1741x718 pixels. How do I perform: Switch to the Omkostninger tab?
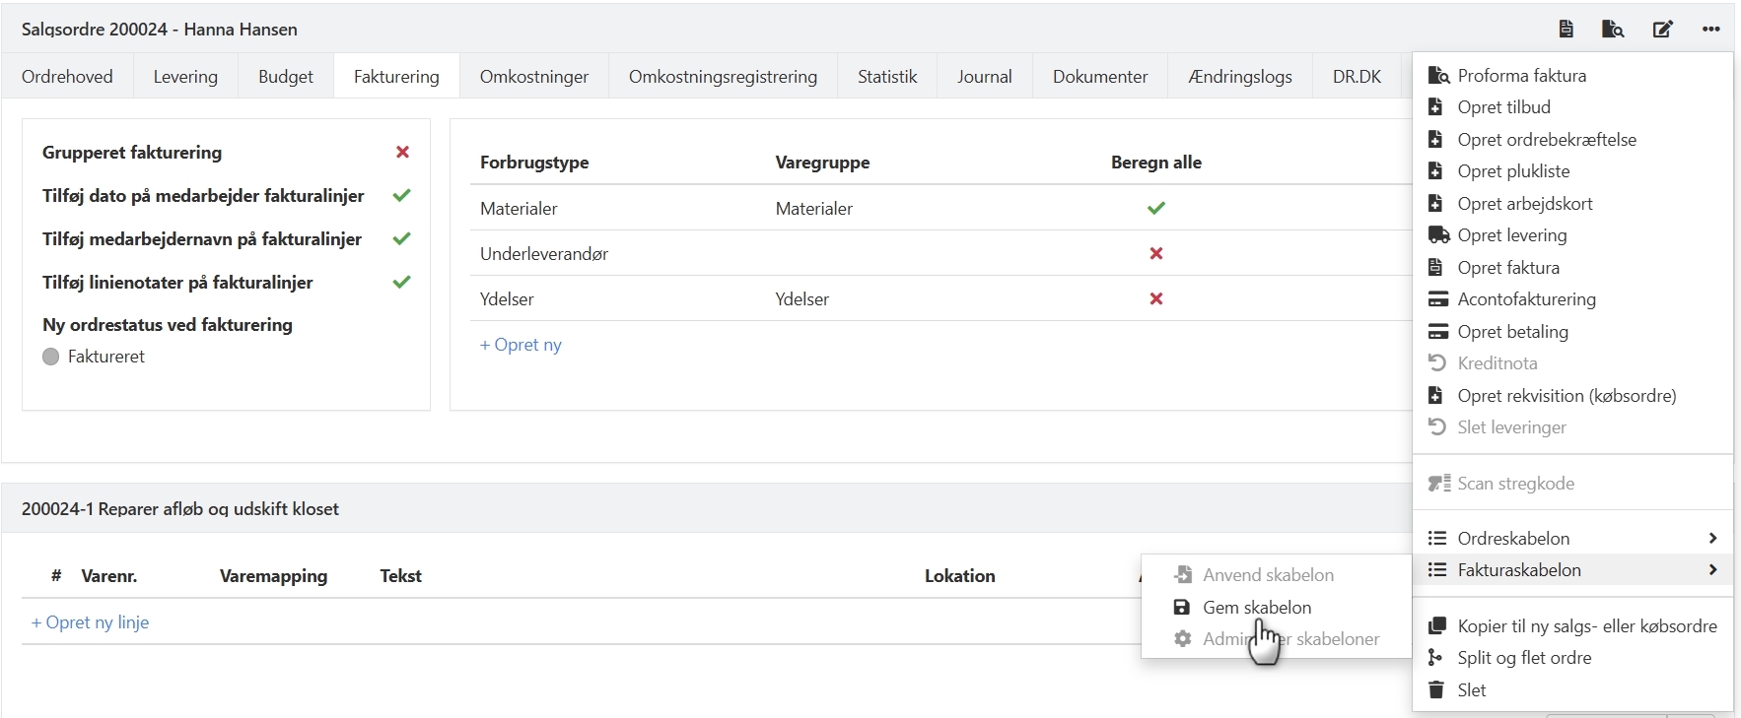pos(533,77)
